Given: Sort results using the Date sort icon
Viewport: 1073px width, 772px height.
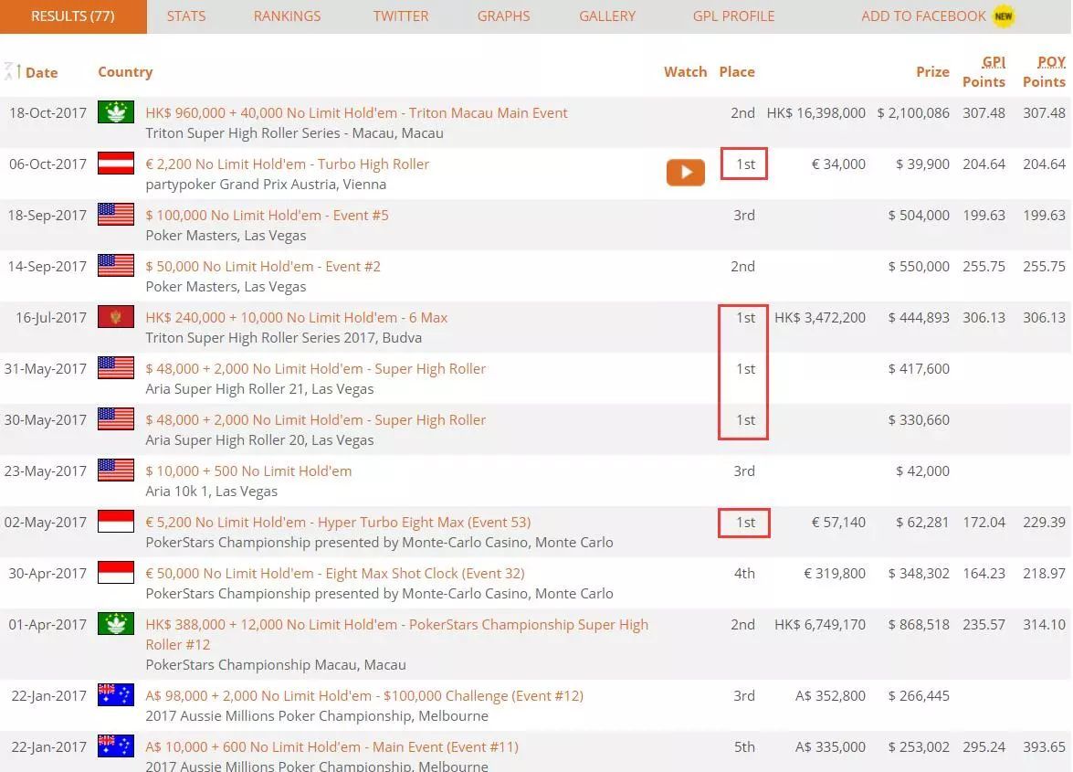Looking at the screenshot, I should click(12, 71).
